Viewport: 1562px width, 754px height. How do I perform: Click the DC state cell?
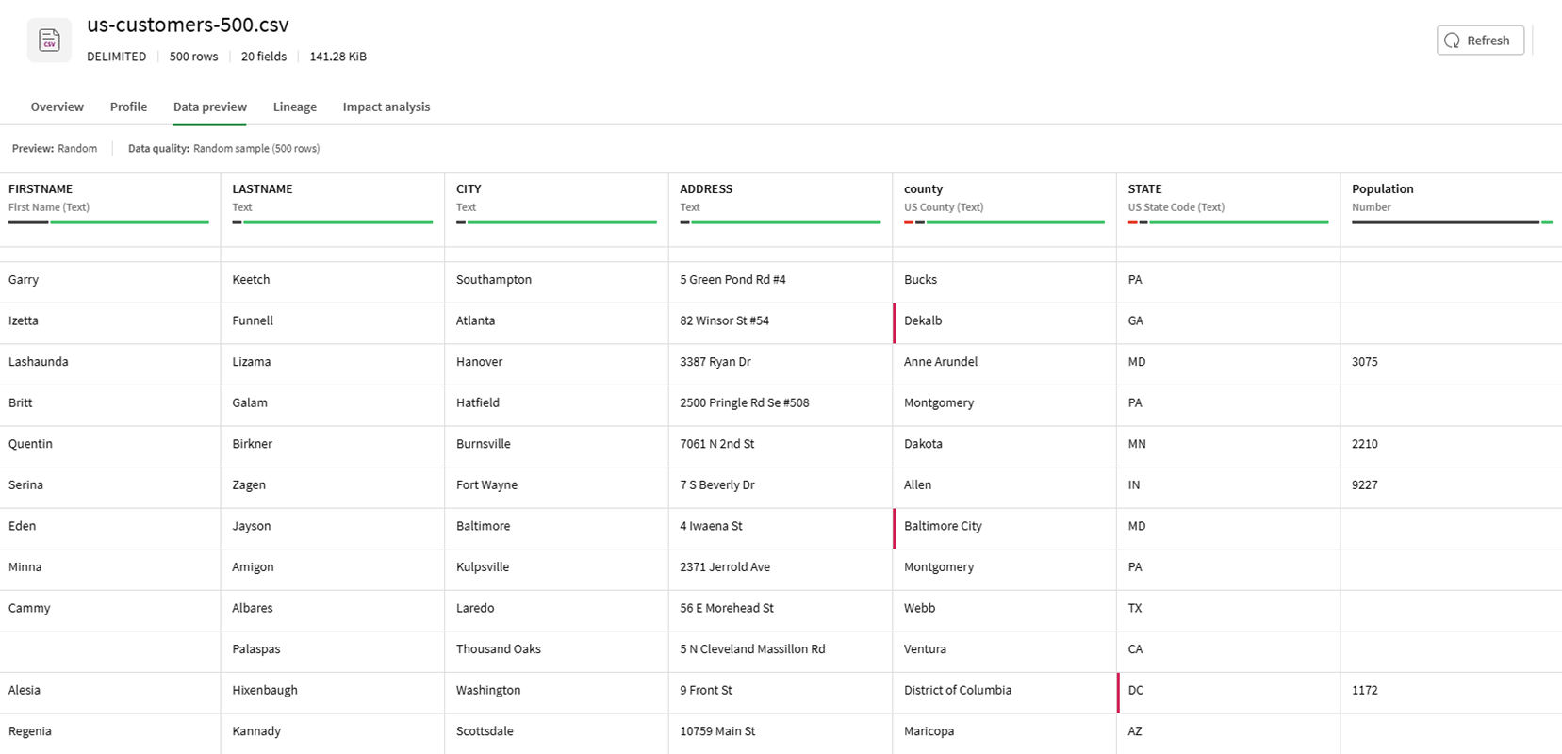pos(1136,690)
